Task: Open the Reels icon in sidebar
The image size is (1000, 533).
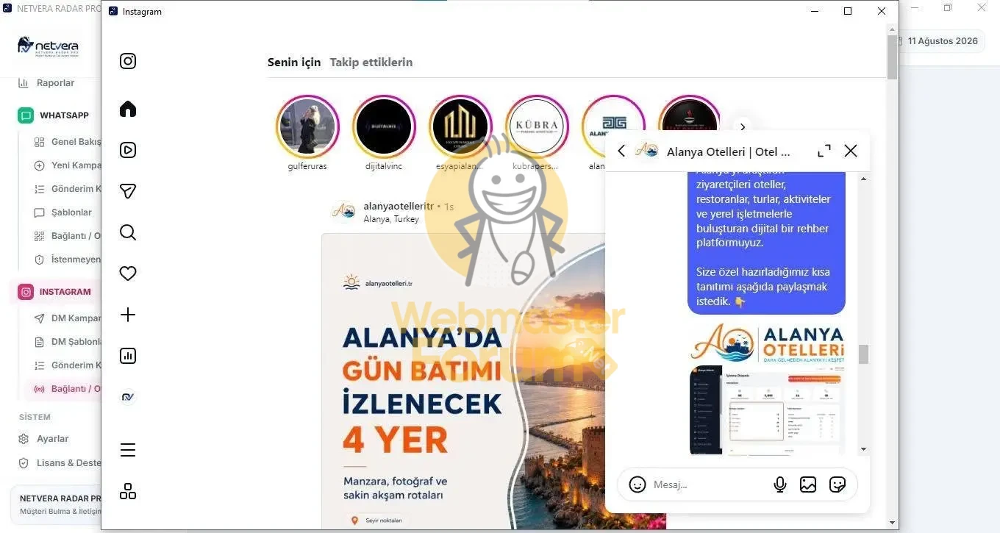Action: (128, 150)
